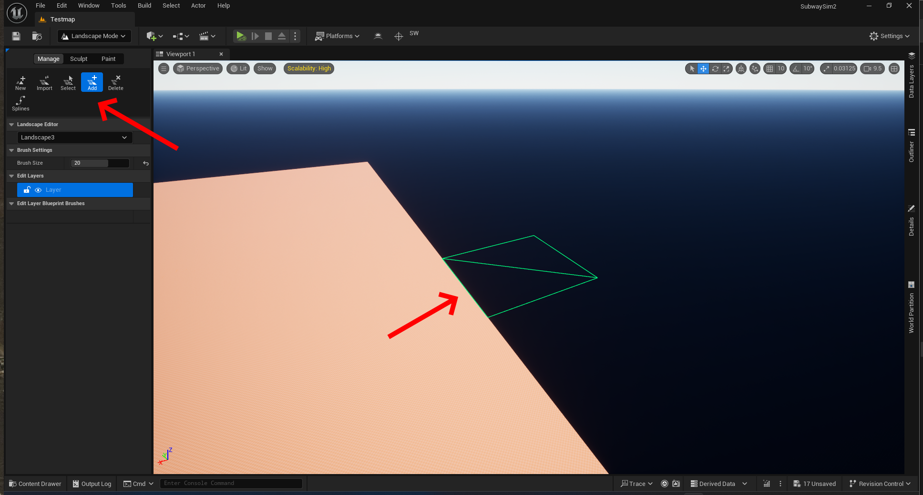This screenshot has width=923, height=495.
Task: Toggle grid snapping in viewport toolbar
Action: pos(769,69)
